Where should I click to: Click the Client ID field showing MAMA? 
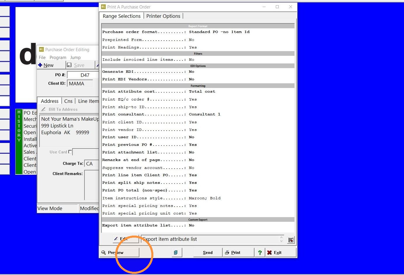click(80, 84)
